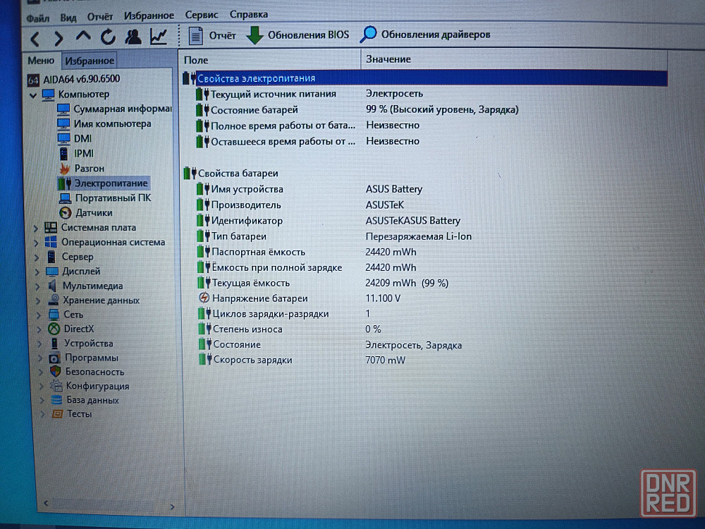The height and width of the screenshot is (529, 705).
Task: Click the horizontal scrollbar right arrow in sidebar
Action: point(172,507)
